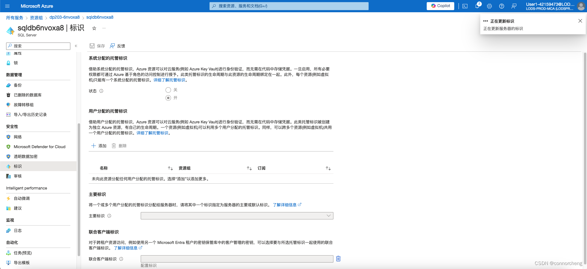Open the 主要标识 dropdown
587x269 pixels.
click(x=237, y=216)
